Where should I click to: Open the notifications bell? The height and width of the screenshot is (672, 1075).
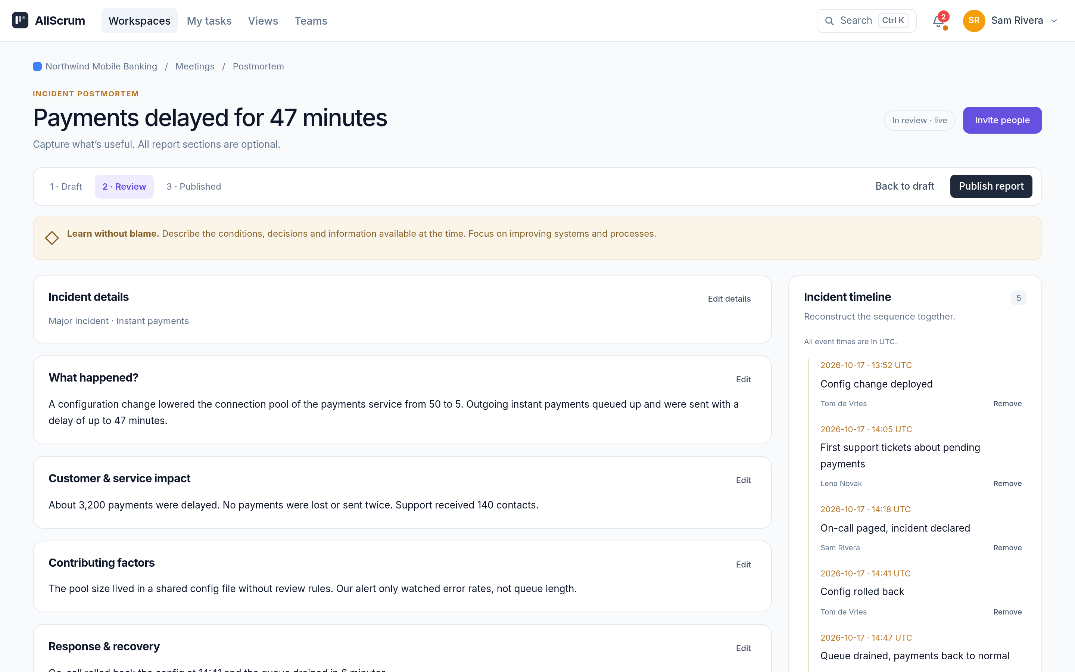pyautogui.click(x=939, y=21)
